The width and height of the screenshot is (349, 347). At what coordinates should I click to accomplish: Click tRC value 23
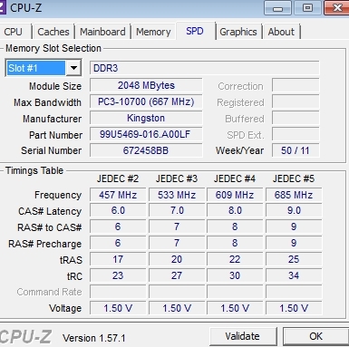tap(118, 275)
